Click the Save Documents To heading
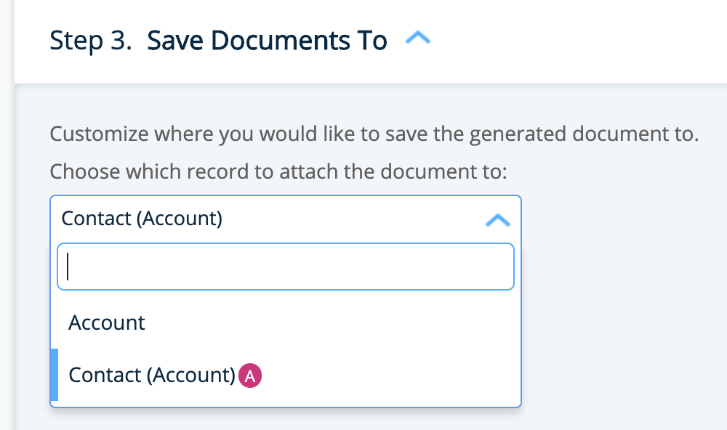This screenshot has height=430, width=727. (267, 40)
